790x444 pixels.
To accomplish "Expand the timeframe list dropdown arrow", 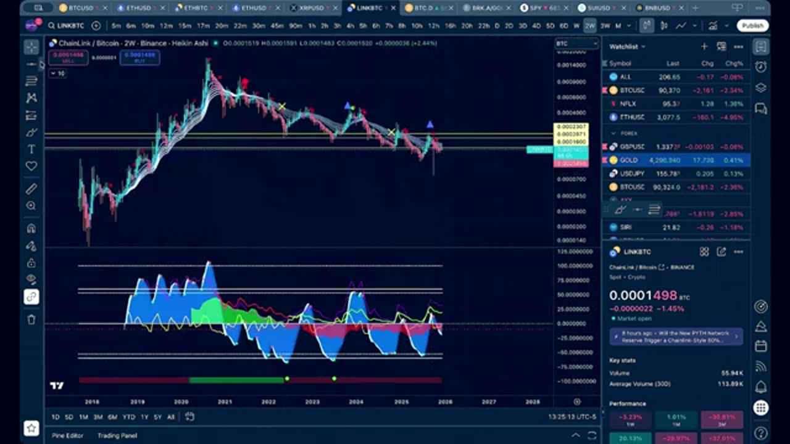I will tap(630, 26).
